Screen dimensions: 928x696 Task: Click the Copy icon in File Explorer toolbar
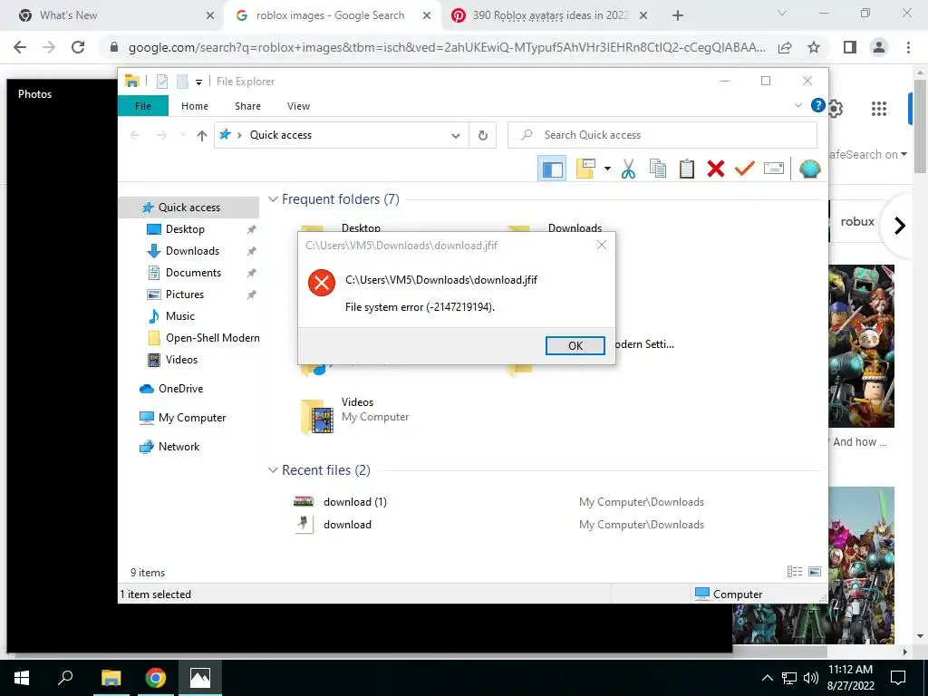(658, 169)
